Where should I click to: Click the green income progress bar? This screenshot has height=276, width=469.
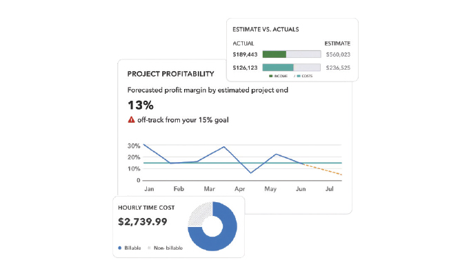pos(275,54)
